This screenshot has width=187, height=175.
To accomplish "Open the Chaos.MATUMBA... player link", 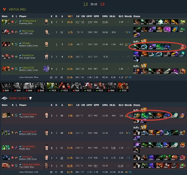I will pos(32,165).
